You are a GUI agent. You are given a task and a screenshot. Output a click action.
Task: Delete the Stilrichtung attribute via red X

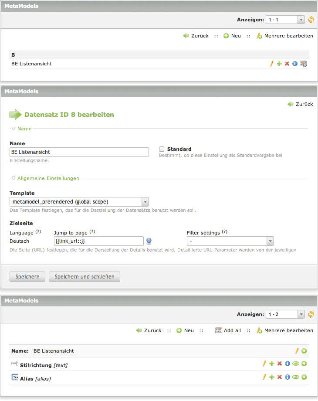280,364
